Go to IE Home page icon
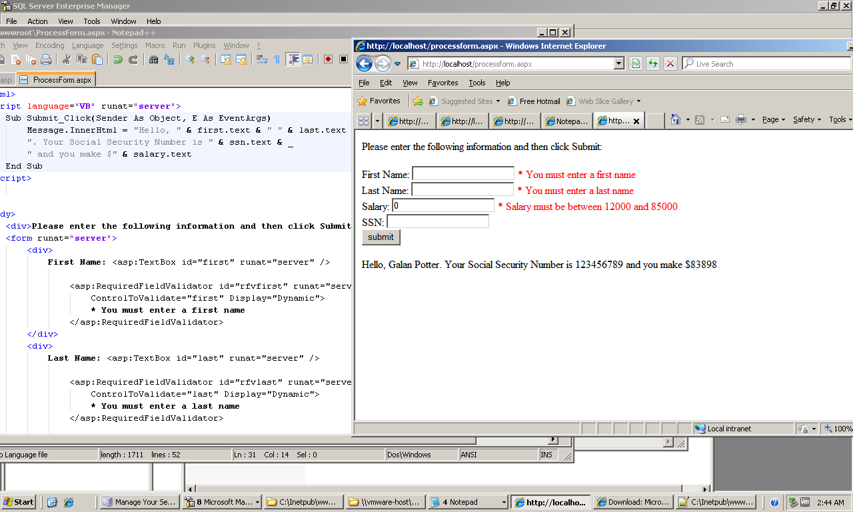Screen dimensions: 853x512 pyautogui.click(x=676, y=120)
